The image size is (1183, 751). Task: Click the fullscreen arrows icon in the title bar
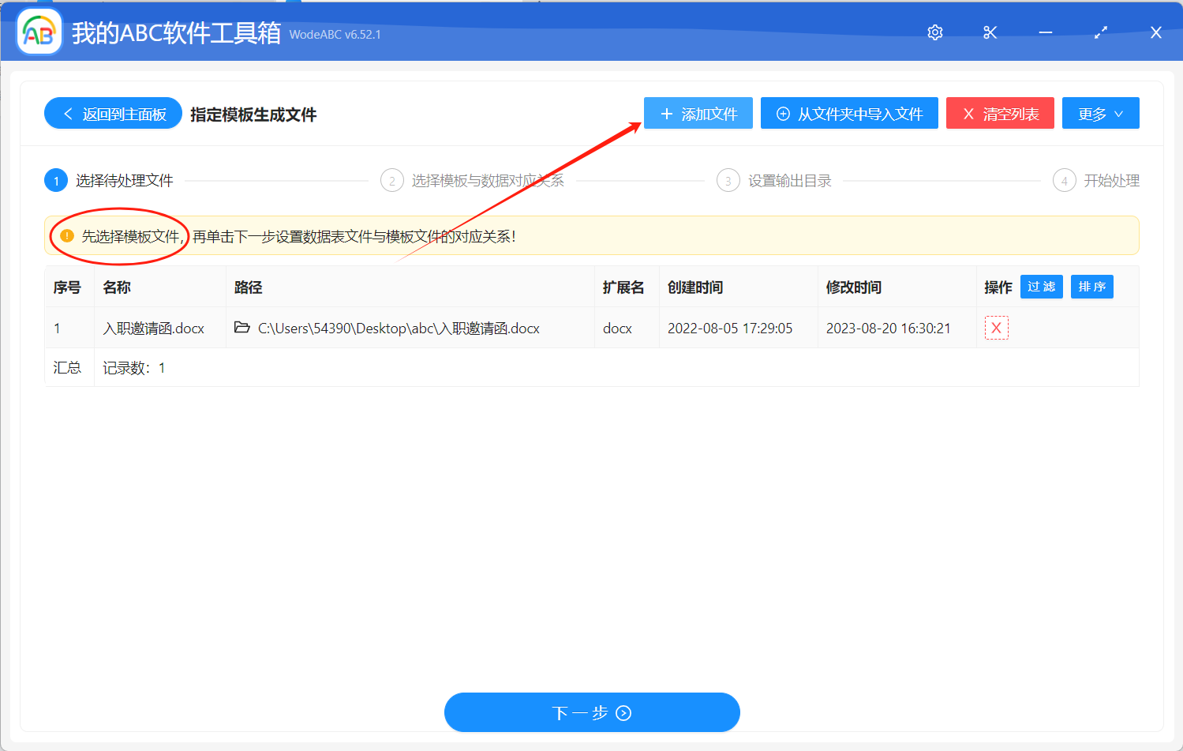coord(1100,32)
